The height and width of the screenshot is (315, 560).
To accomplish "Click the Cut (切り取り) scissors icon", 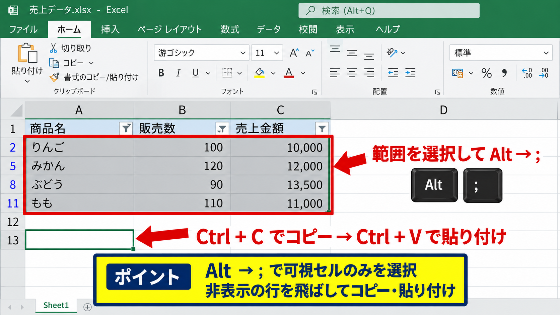I will pos(53,48).
